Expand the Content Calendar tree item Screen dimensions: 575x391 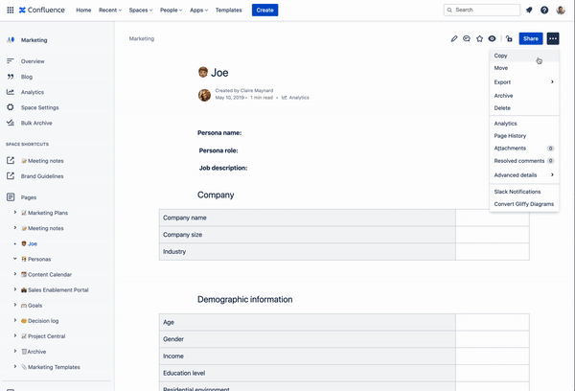pyautogui.click(x=15, y=274)
